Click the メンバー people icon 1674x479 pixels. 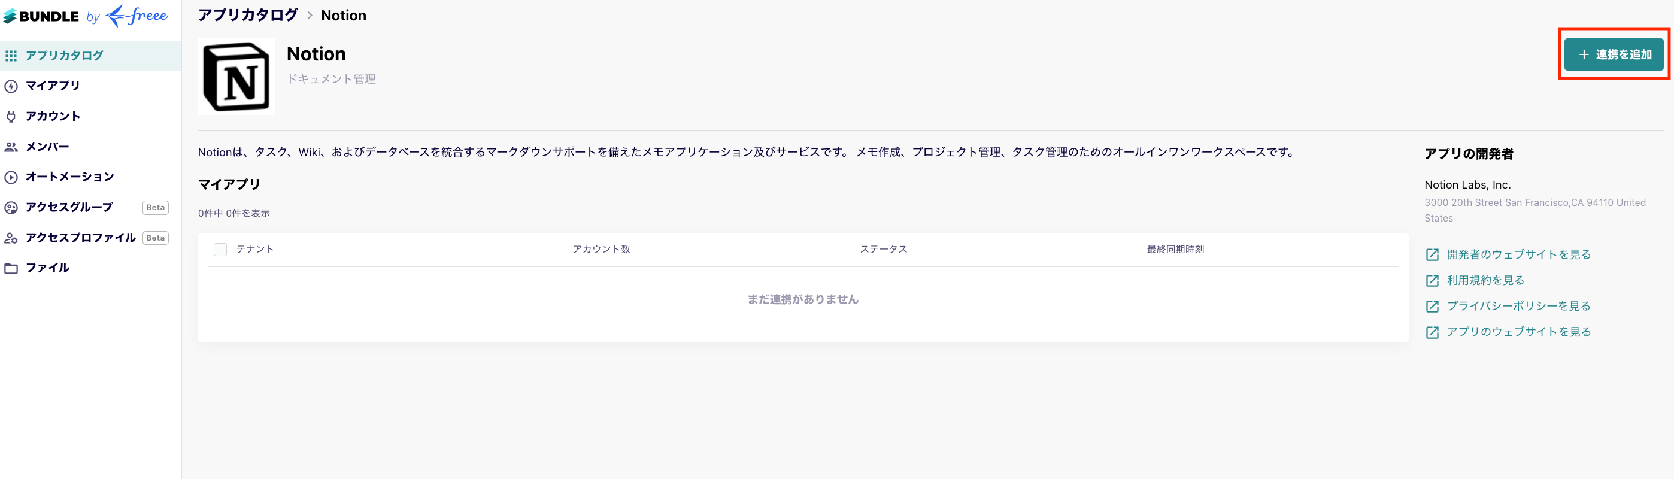tap(11, 147)
